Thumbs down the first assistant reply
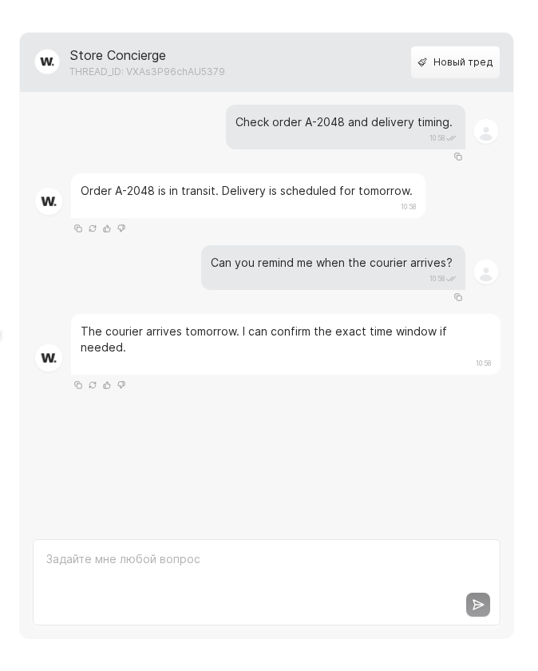The image size is (538, 671). click(121, 228)
